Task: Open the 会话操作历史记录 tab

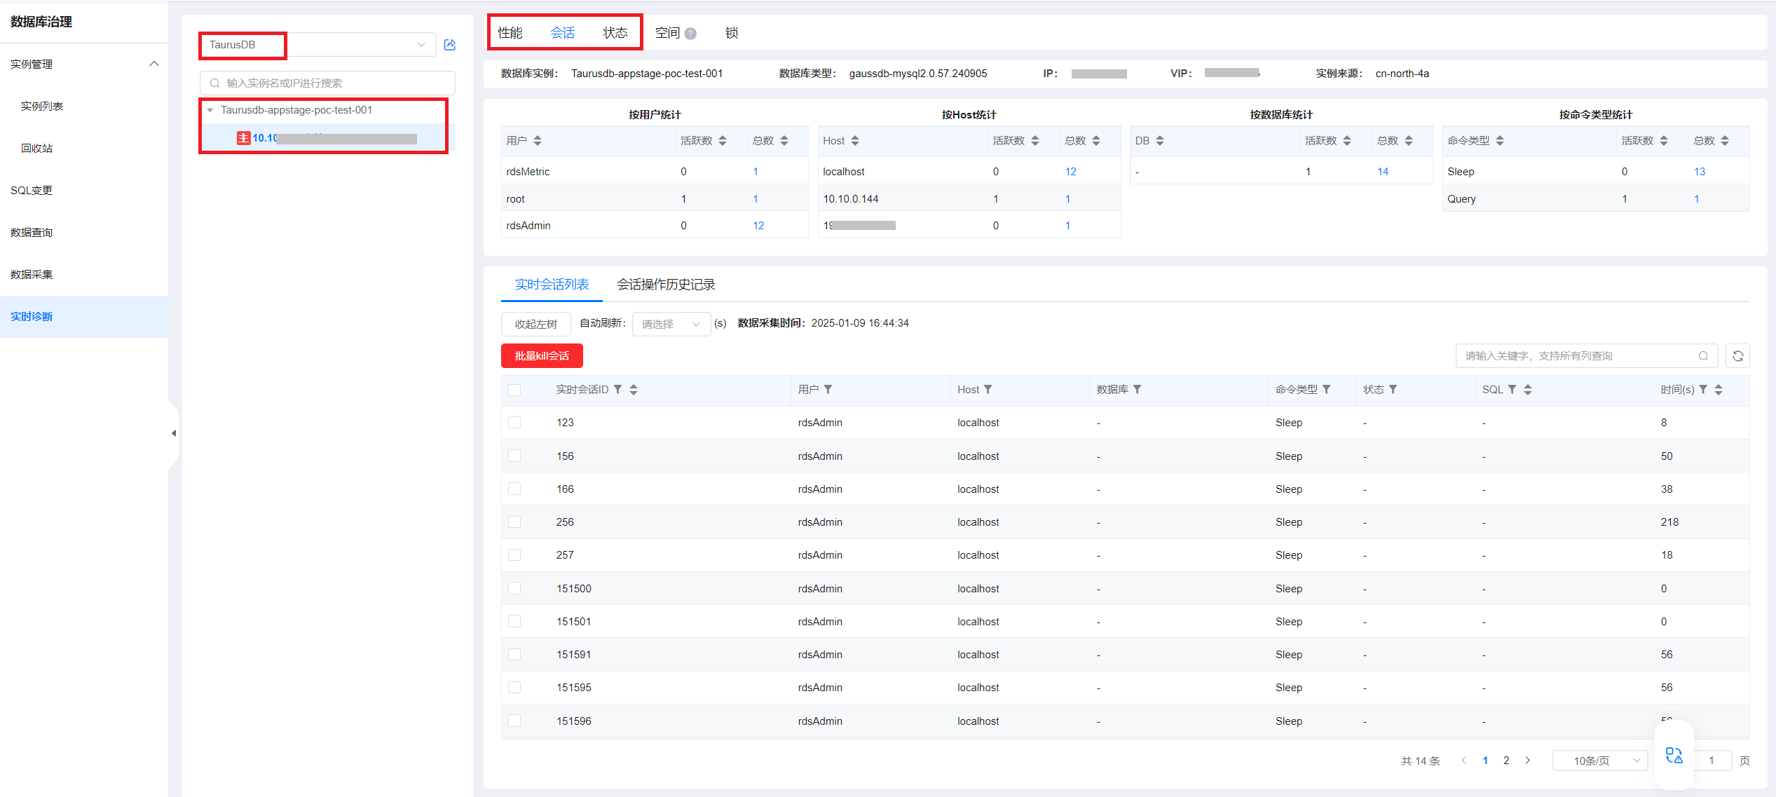Action: pos(665,285)
